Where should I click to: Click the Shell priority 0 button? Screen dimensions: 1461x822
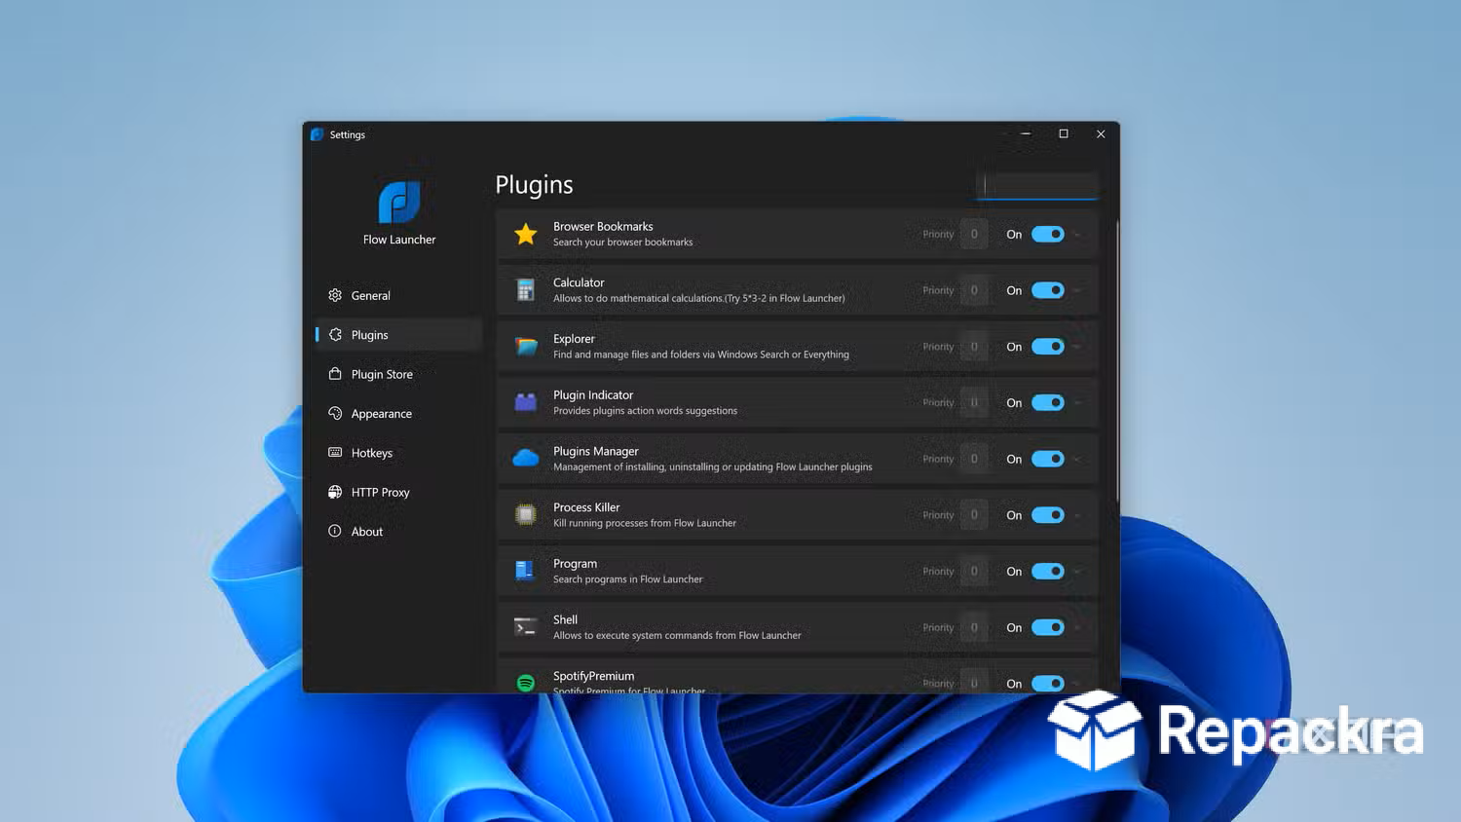coord(974,627)
